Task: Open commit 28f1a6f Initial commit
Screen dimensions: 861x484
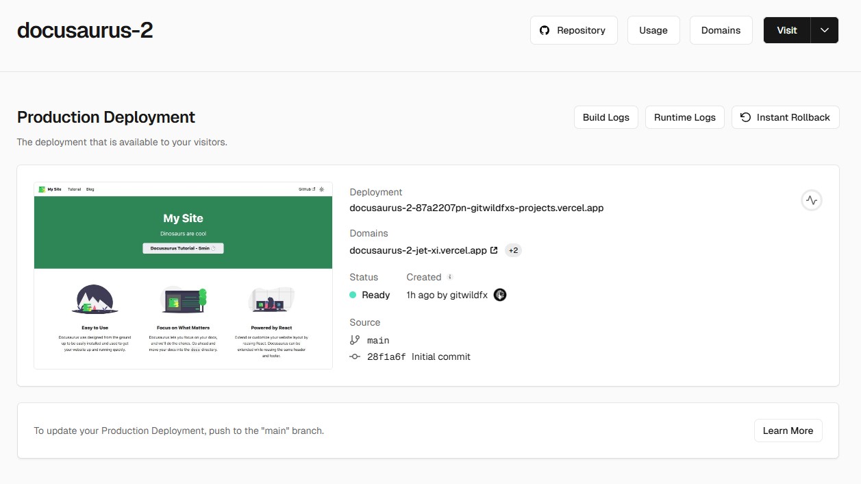Action: pos(419,356)
